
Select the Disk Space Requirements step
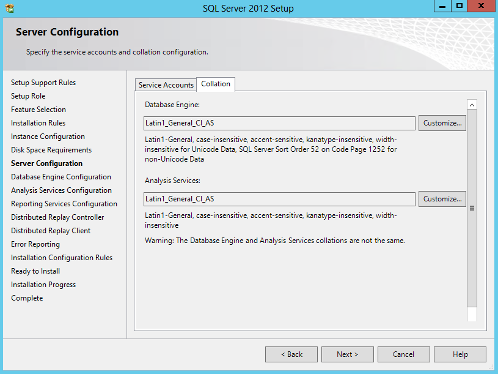pos(51,150)
